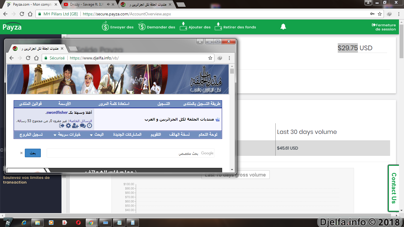This screenshot has height=227, width=404.
Task: Open Retirer des fonds in Payza
Action: coord(235,27)
